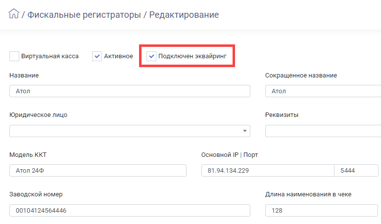Click into the Реквизиты field
This screenshot has height=224, width=381.
click(323, 131)
